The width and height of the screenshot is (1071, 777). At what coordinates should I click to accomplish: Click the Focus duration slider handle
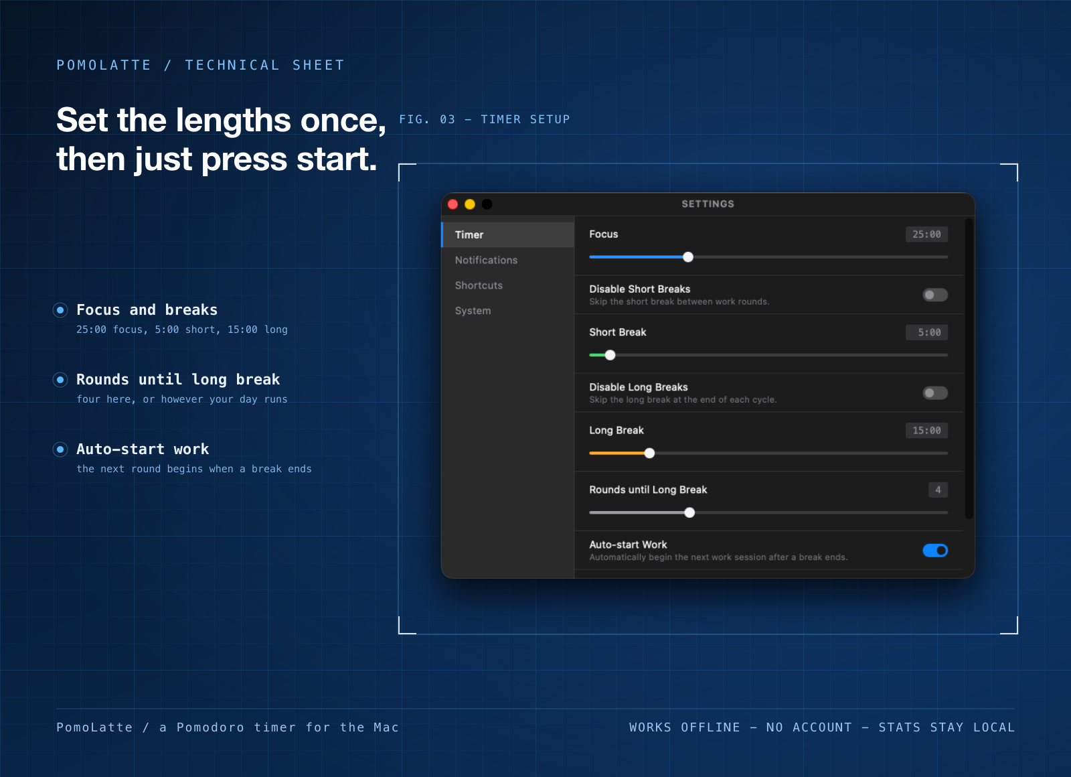(688, 257)
